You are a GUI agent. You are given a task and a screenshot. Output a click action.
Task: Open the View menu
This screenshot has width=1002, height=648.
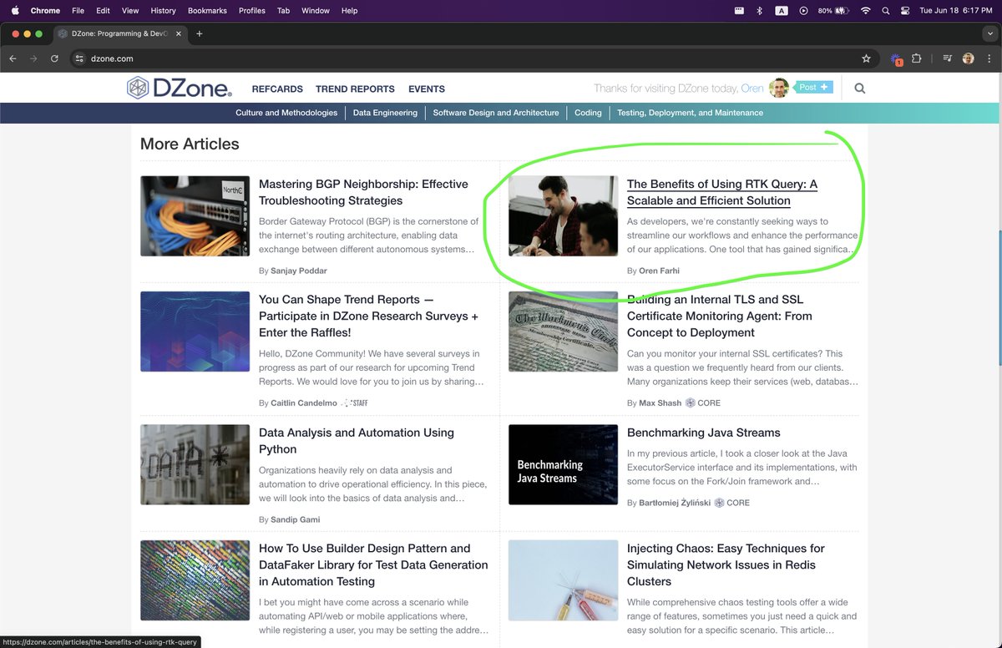click(x=130, y=10)
